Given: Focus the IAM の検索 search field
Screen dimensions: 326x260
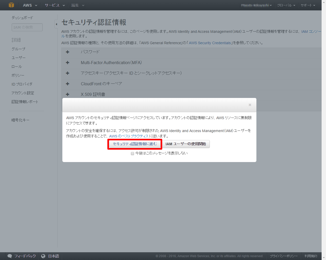Looking at the screenshot, I should tap(27, 27).
